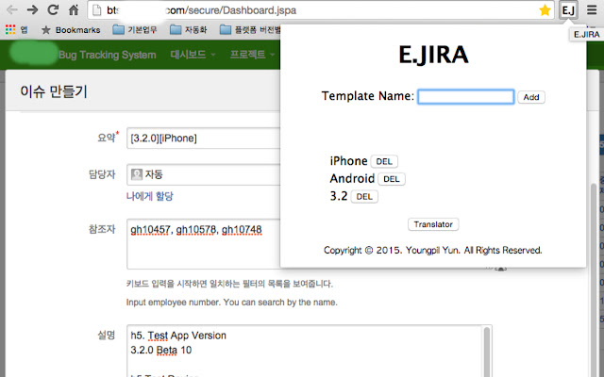The image size is (604, 377).
Task: Reload the current page
Action: 53,10
